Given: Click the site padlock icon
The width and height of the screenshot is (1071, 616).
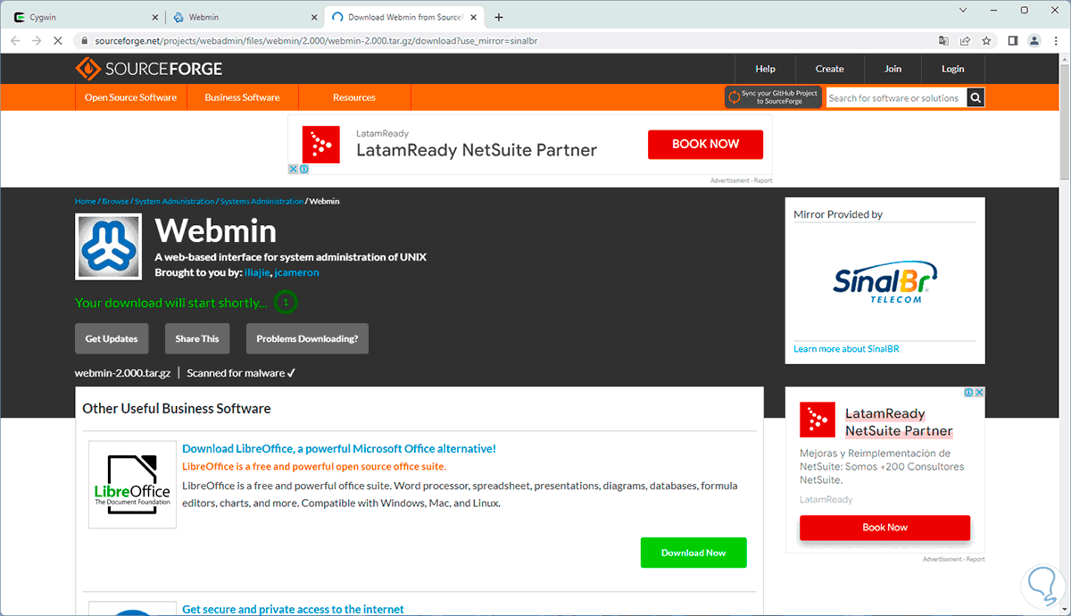Looking at the screenshot, I should (x=84, y=41).
